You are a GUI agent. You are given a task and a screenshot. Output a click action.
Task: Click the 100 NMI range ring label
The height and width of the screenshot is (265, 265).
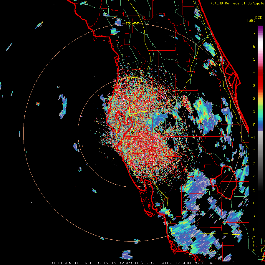(x=132, y=23)
